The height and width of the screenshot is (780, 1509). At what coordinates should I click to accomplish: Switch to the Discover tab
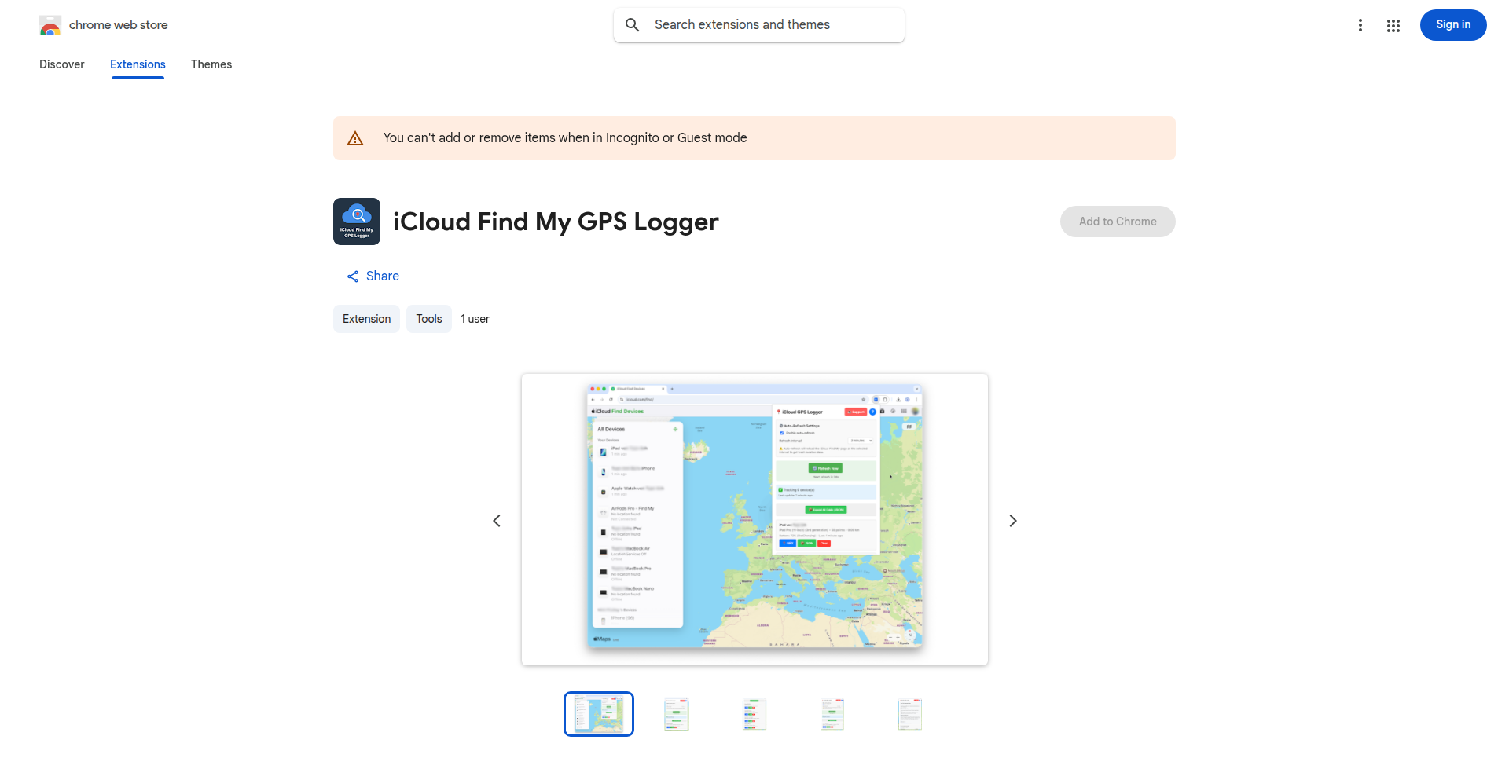61,64
